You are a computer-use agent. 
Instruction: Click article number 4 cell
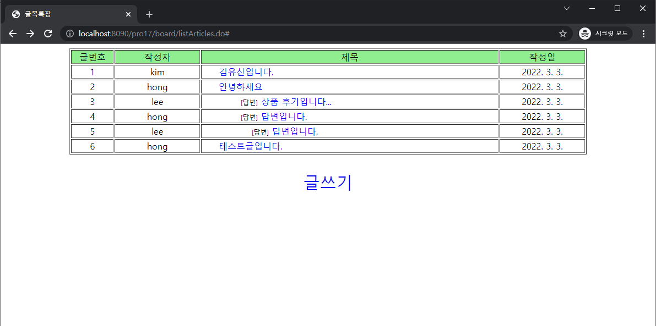tap(92, 117)
